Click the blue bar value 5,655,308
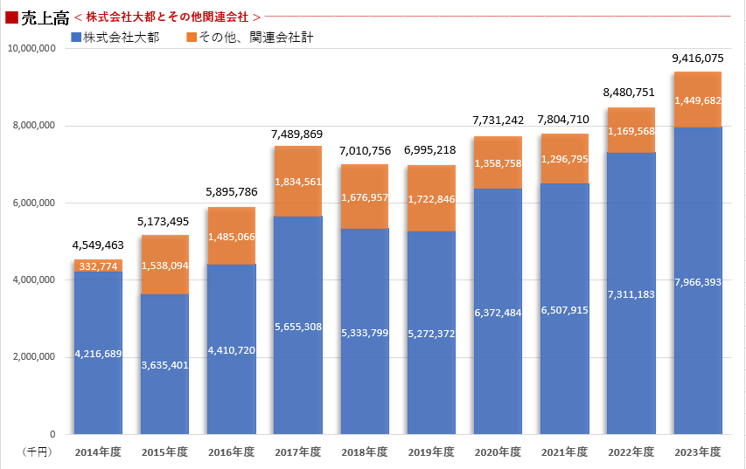 pyautogui.click(x=298, y=327)
